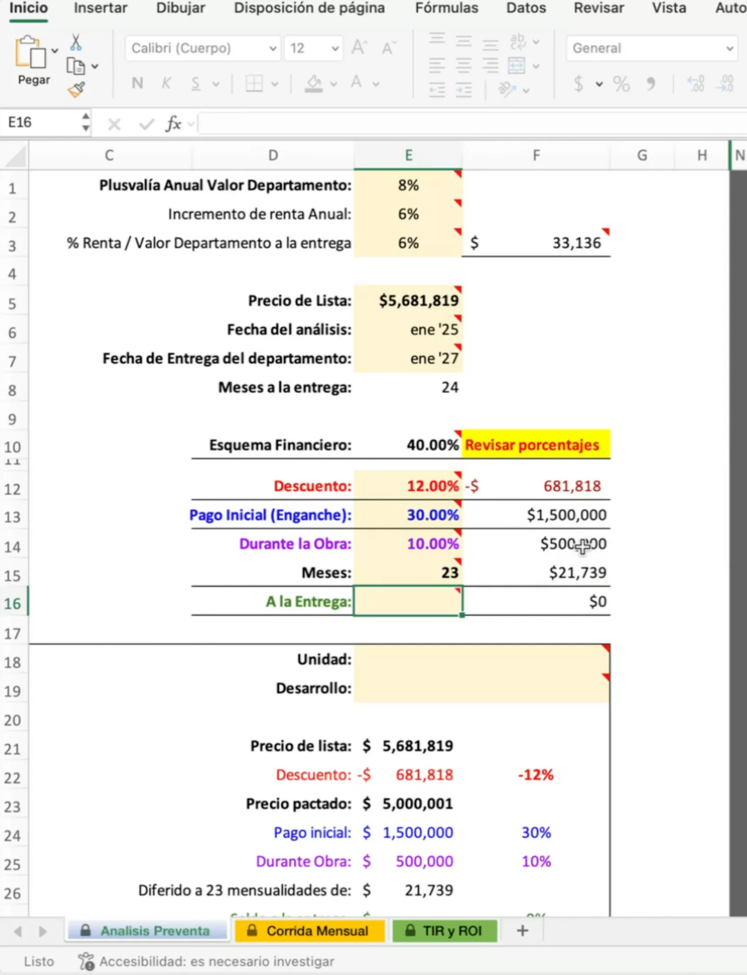The image size is (747, 975).
Task: Decrease font size with small A icon
Action: pyautogui.click(x=388, y=48)
